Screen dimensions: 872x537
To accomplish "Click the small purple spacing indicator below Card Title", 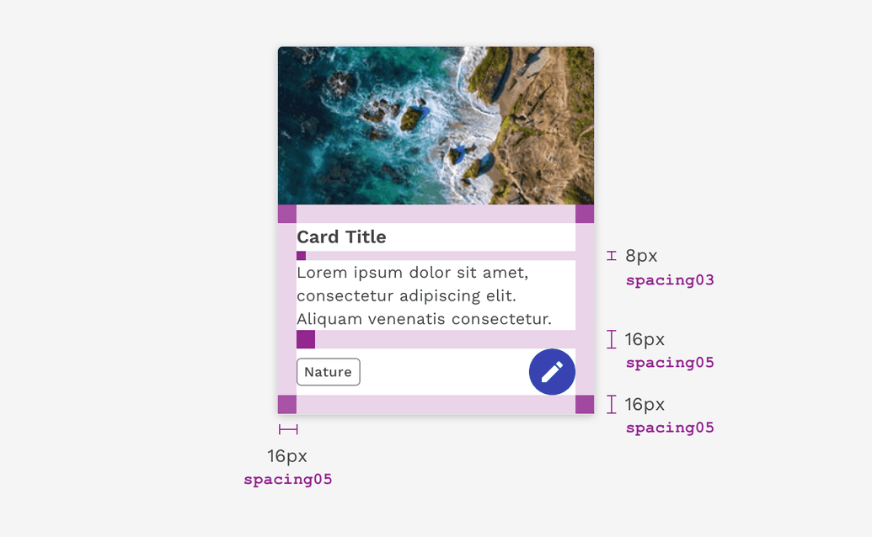I will [x=302, y=253].
